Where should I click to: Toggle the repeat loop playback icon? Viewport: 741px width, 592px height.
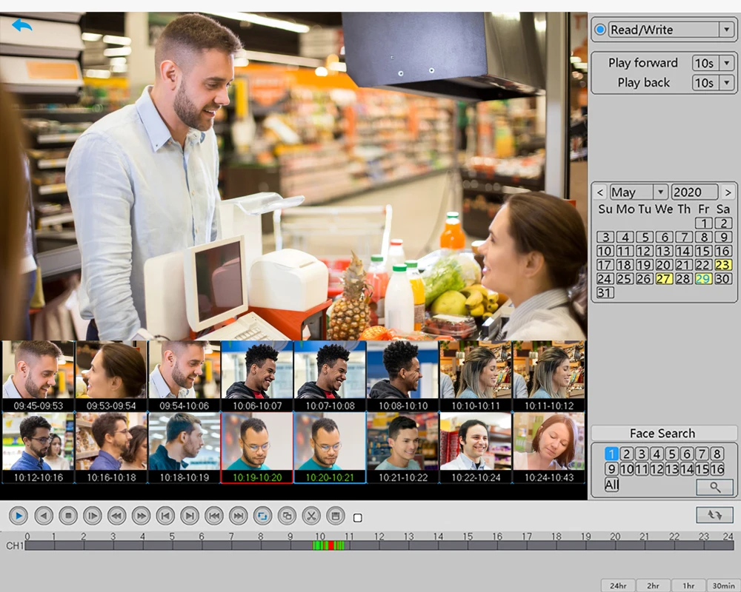(x=262, y=516)
